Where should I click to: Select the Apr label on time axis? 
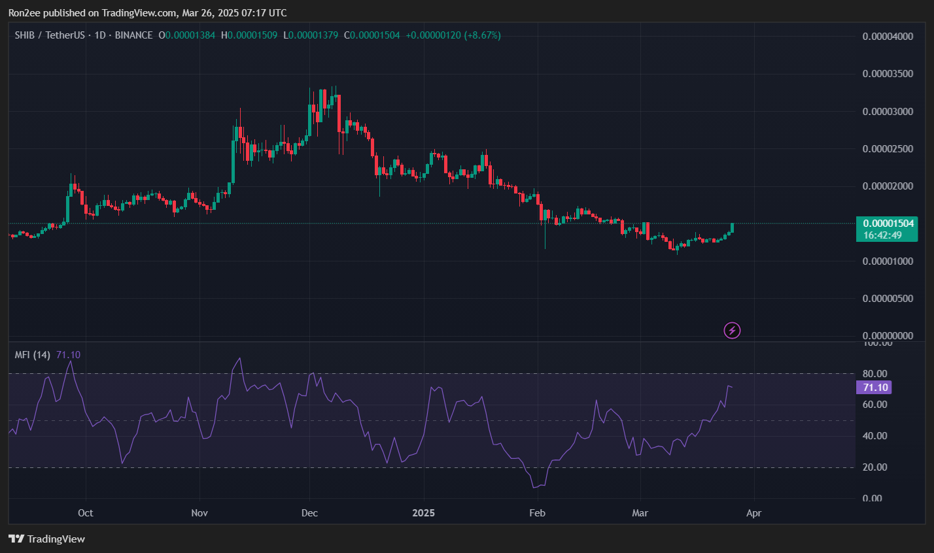(753, 513)
